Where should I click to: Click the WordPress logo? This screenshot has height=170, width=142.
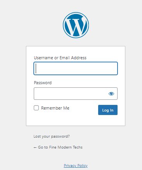click(x=76, y=25)
